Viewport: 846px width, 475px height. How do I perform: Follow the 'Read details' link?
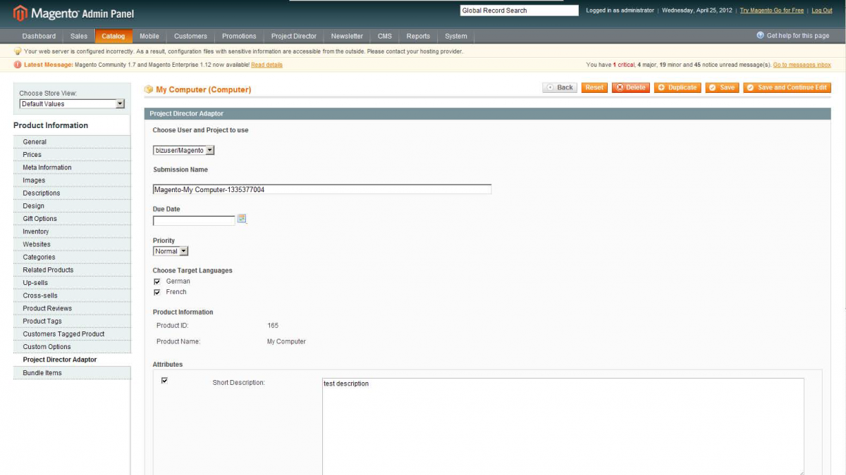click(x=266, y=65)
